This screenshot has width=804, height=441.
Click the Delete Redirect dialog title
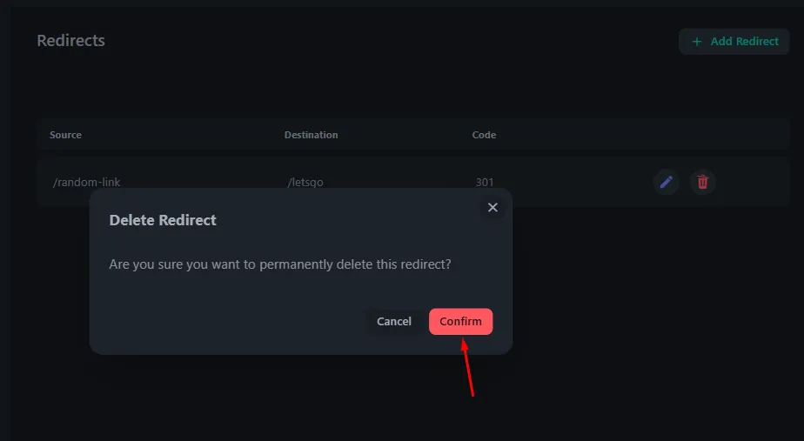[163, 220]
